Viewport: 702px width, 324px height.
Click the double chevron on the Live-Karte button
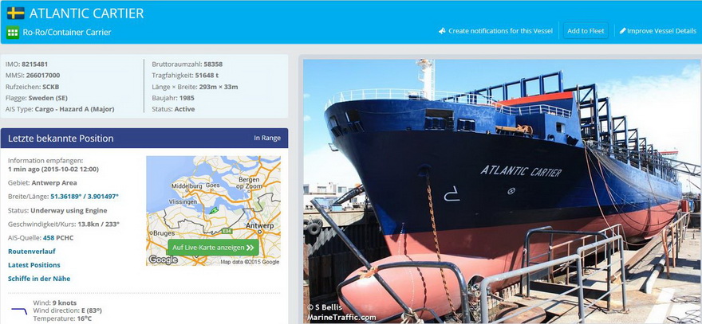click(250, 247)
